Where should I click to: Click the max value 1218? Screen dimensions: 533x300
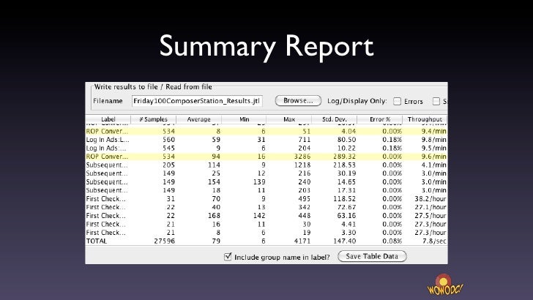pos(302,165)
